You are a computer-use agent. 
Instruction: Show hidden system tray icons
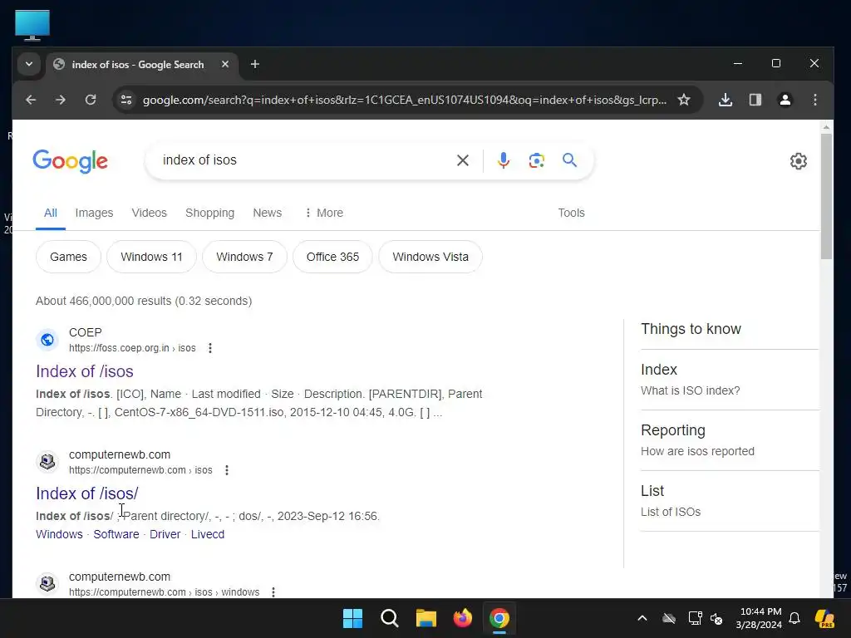(642, 618)
